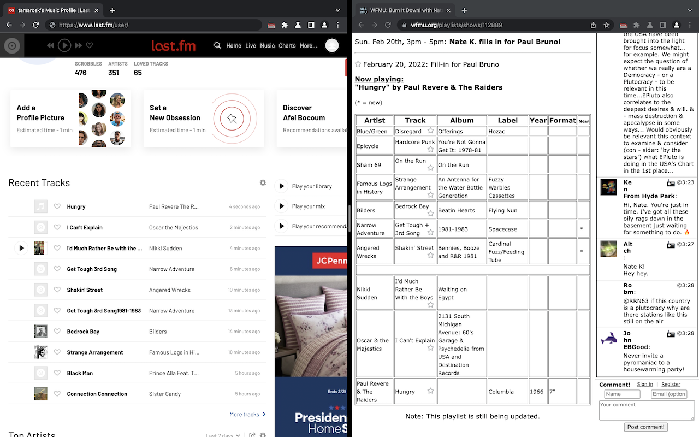Screen dimensions: 699x437
Task: Open the More tracks link
Action: pyautogui.click(x=248, y=415)
